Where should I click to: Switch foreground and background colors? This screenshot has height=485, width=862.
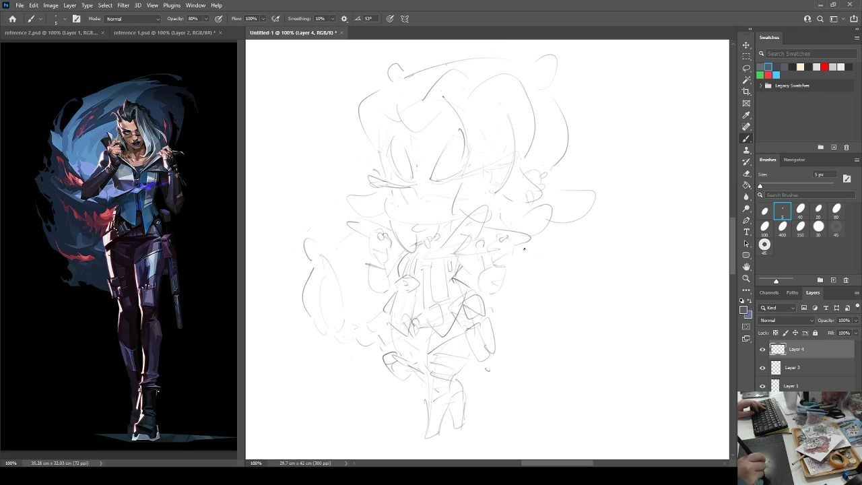[750, 301]
